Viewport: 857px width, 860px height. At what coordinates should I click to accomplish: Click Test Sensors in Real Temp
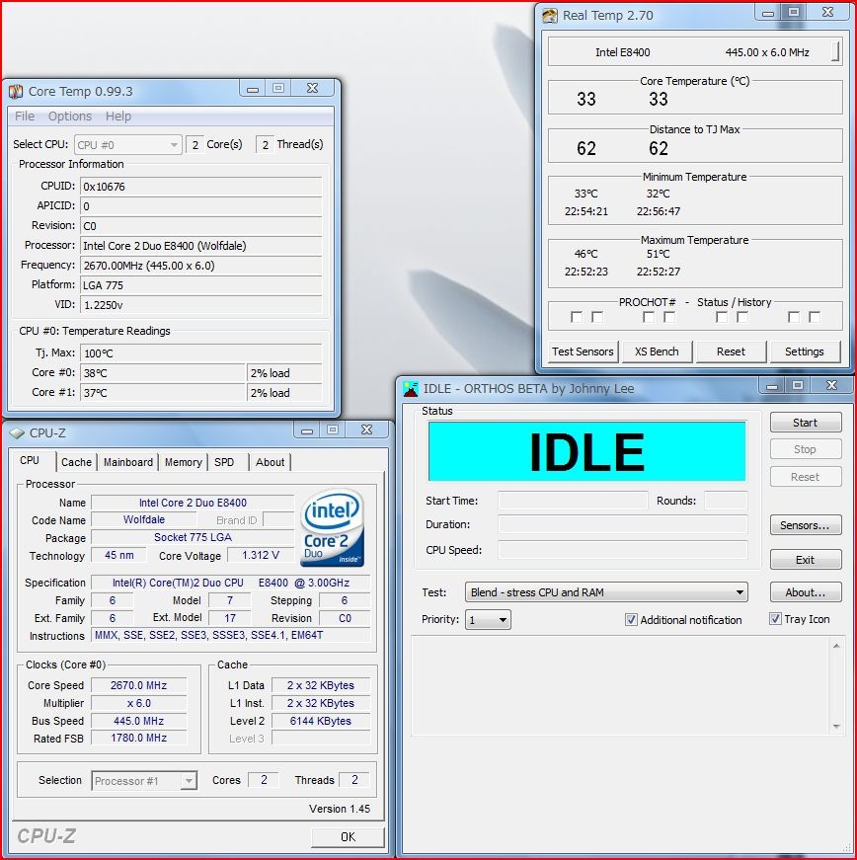point(583,352)
